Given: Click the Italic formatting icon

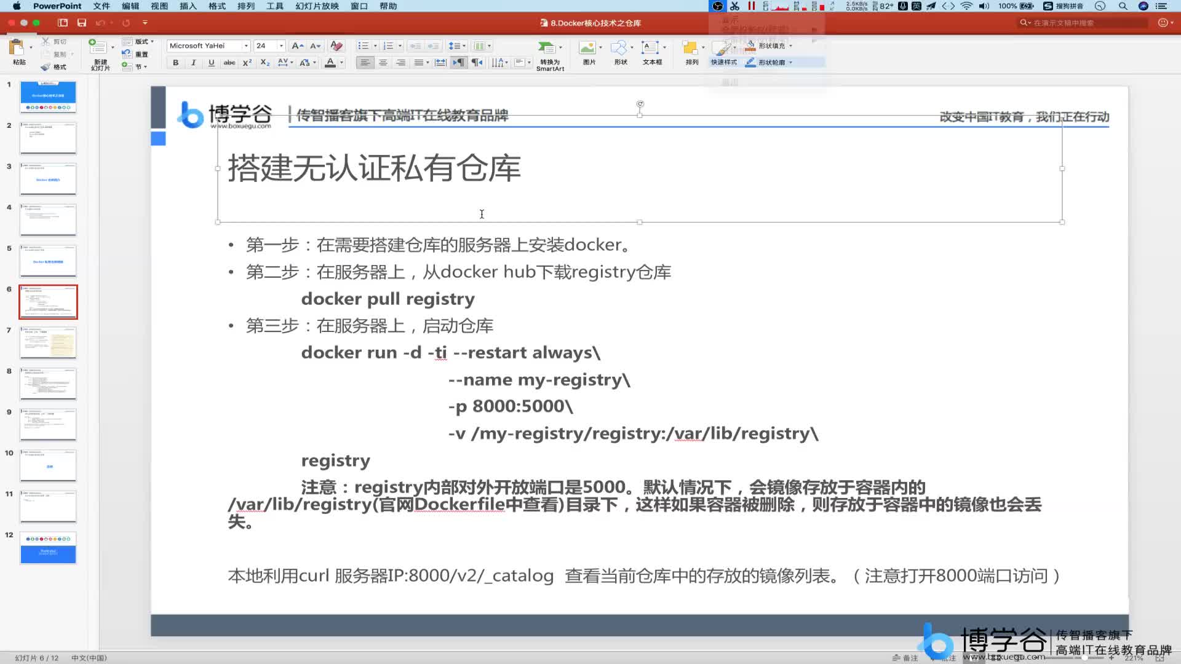Looking at the screenshot, I should (193, 63).
